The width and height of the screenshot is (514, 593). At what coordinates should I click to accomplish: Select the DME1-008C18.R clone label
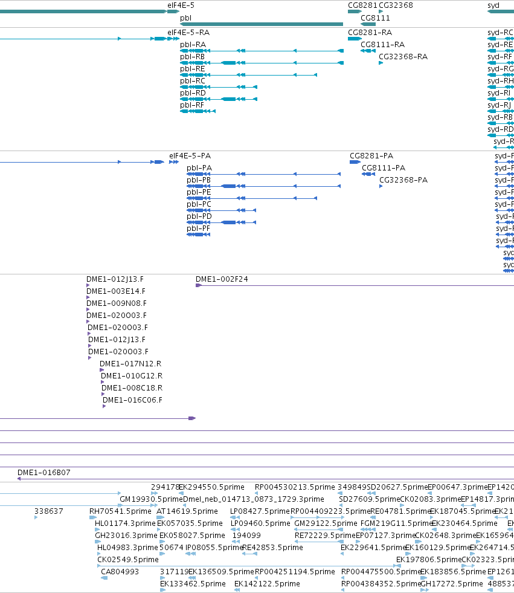pos(132,388)
